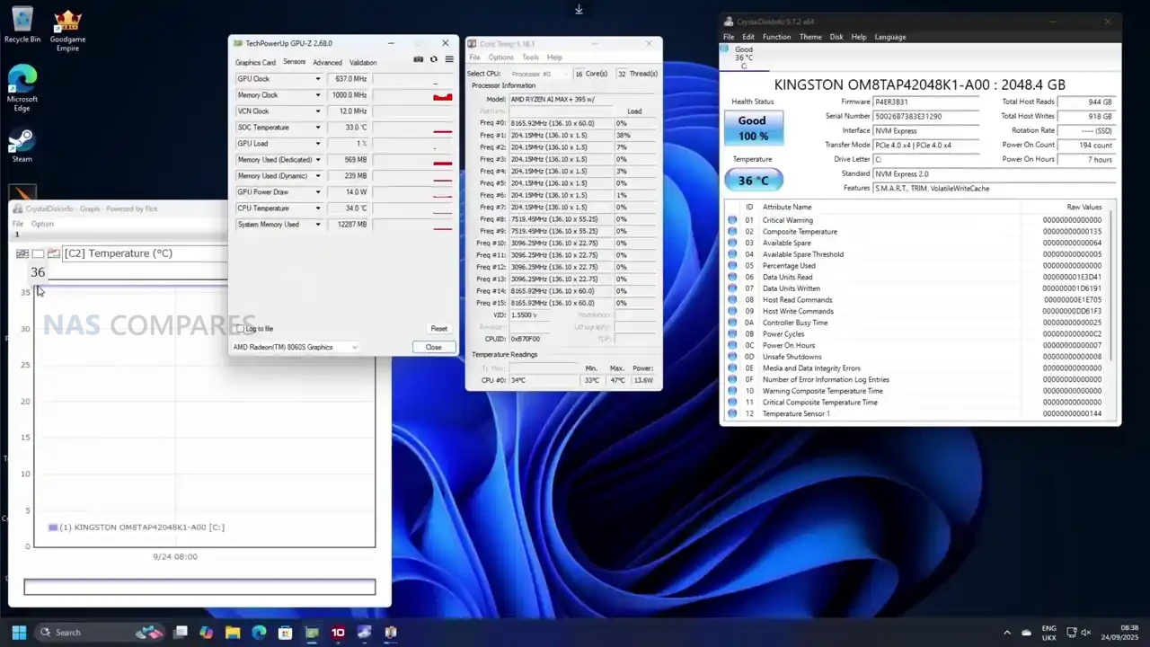The image size is (1150, 647).
Task: Enable the Log to file checkbox
Action: (240, 329)
